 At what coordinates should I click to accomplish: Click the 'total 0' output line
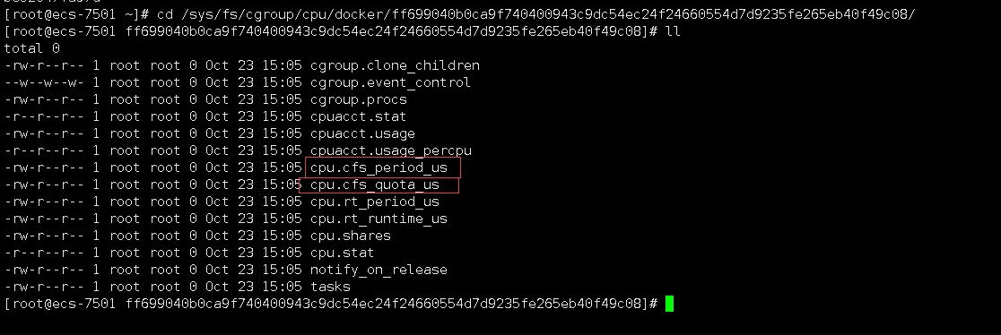(32, 48)
